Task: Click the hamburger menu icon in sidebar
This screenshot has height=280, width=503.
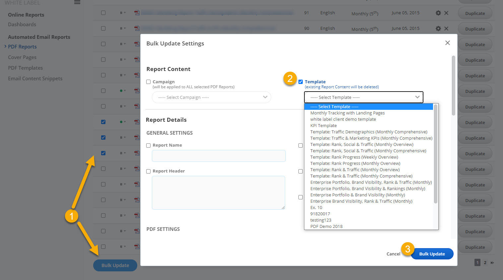Action: (x=77, y=2)
